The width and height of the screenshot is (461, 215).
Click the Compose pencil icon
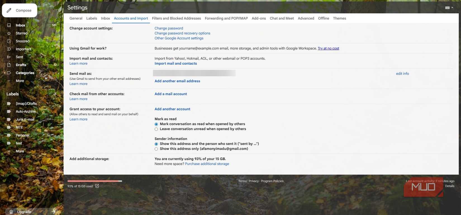click(9, 10)
